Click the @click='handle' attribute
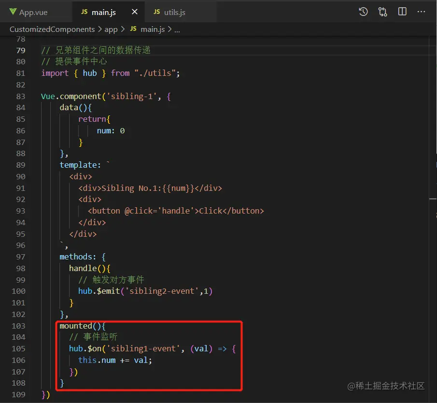This screenshot has width=437, height=403. (159, 211)
